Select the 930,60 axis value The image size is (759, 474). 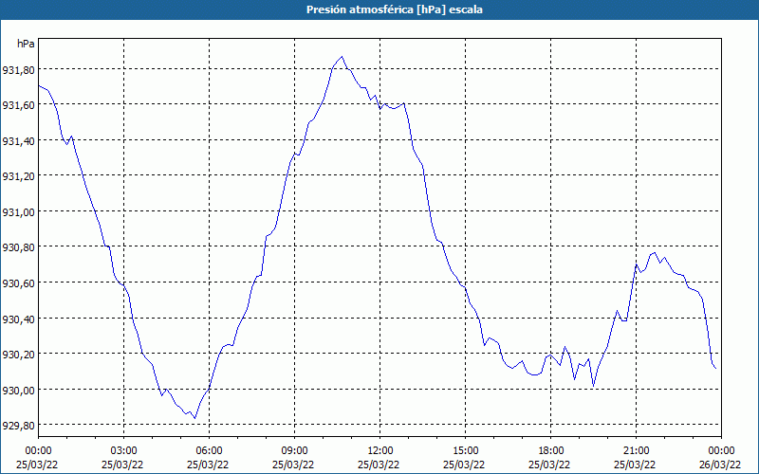(x=18, y=283)
